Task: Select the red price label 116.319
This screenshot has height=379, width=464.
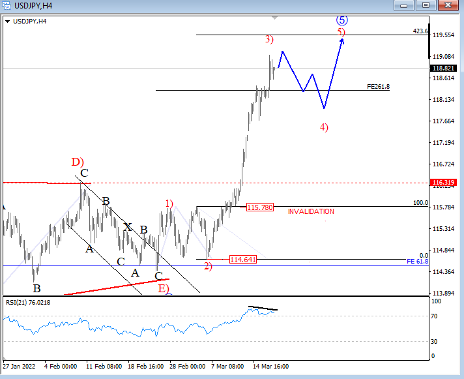Action: (x=443, y=183)
